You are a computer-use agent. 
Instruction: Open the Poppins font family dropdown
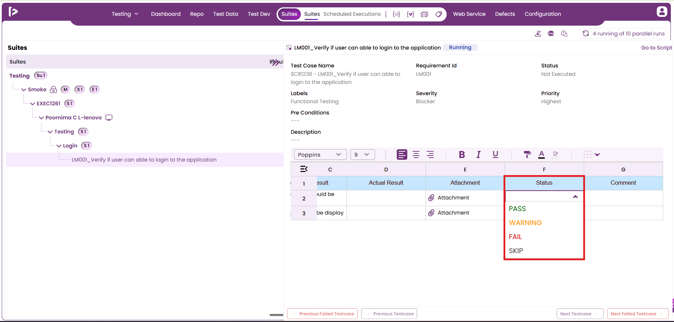[x=320, y=155]
